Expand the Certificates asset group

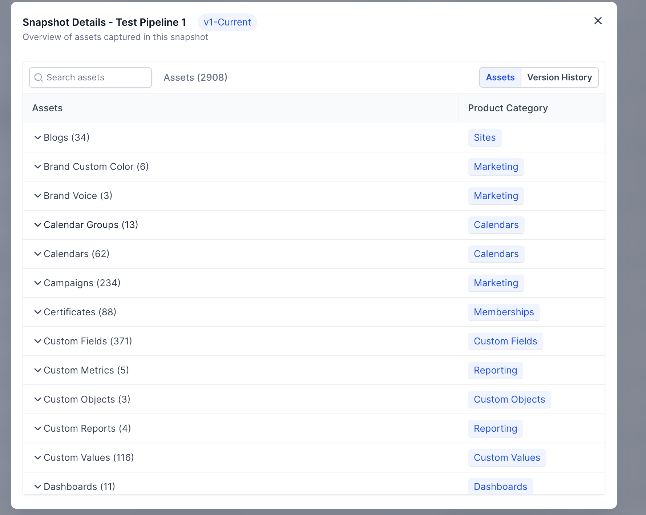(x=38, y=312)
